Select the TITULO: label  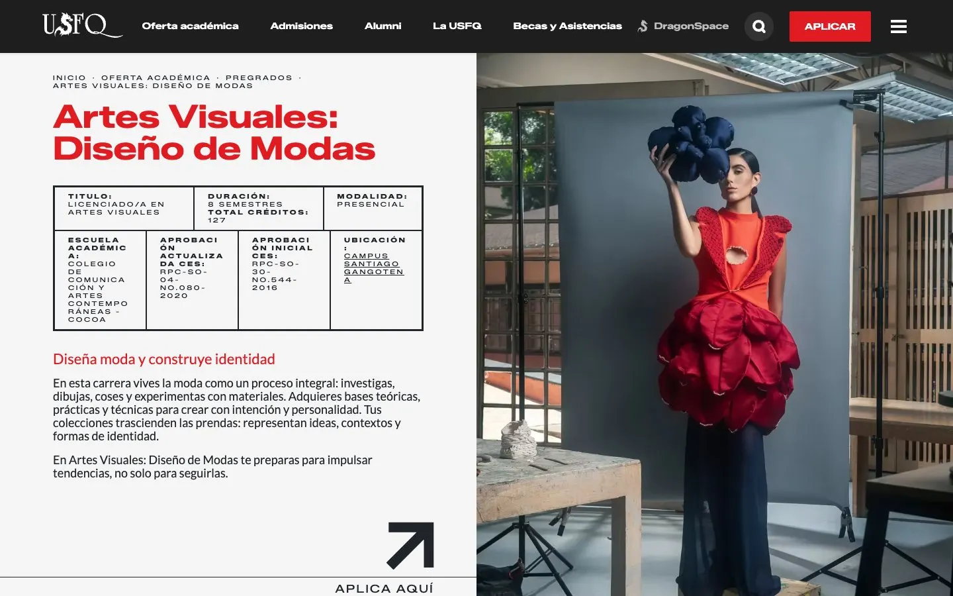click(90, 196)
